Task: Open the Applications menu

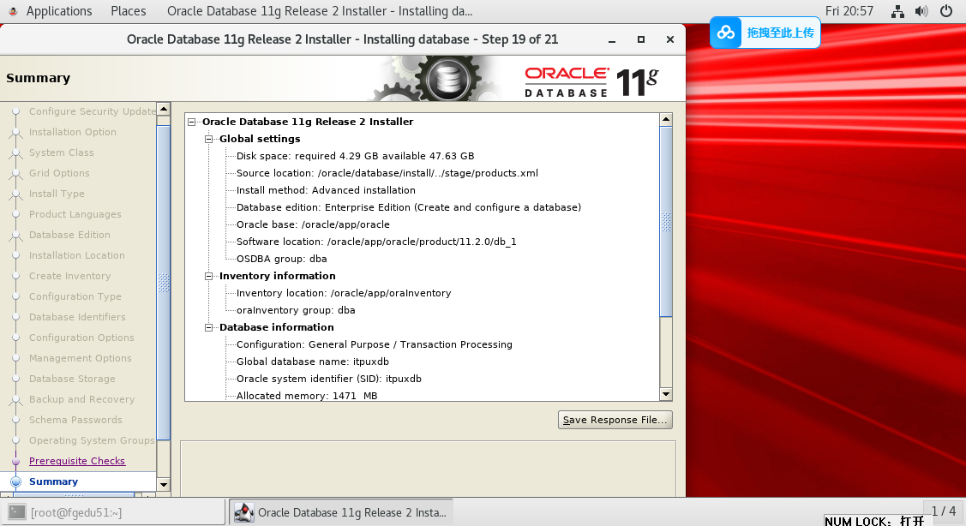Action: click(x=59, y=11)
